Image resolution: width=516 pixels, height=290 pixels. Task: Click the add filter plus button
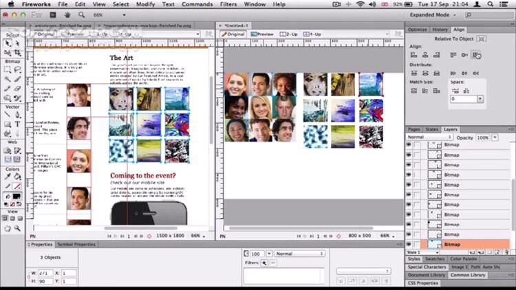pos(265,263)
